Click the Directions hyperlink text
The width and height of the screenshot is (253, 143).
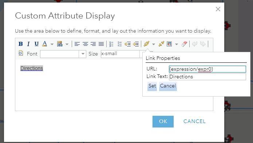pyautogui.click(x=32, y=68)
